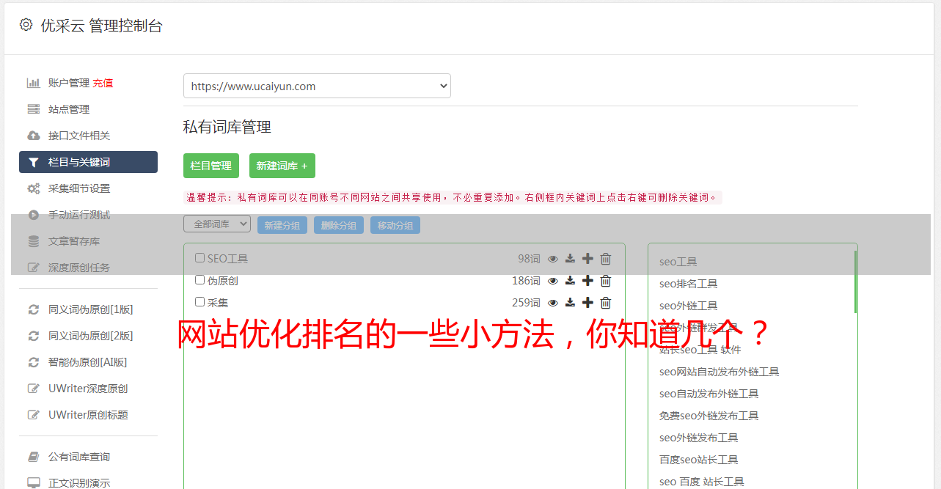Image resolution: width=941 pixels, height=489 pixels.
Task: Go to 站点管理 menu item
Action: pyautogui.click(x=69, y=109)
